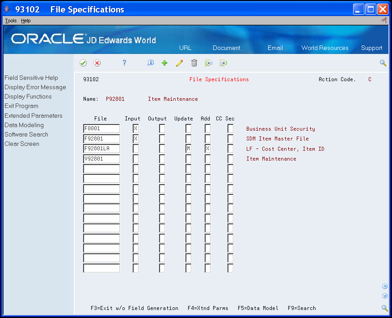
Task: Click F5=Data Model function key
Action: (258, 308)
